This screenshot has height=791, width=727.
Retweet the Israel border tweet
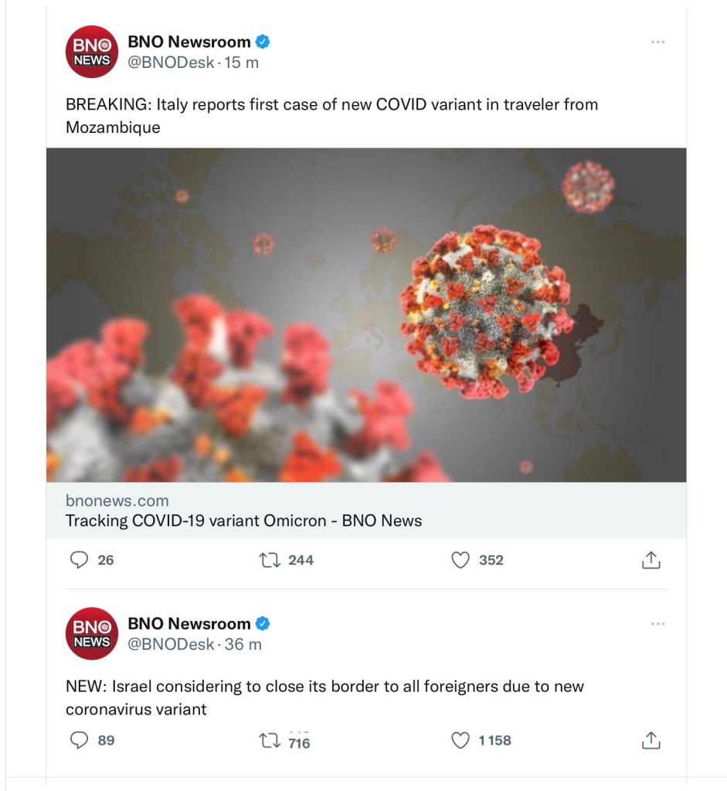tap(270, 741)
